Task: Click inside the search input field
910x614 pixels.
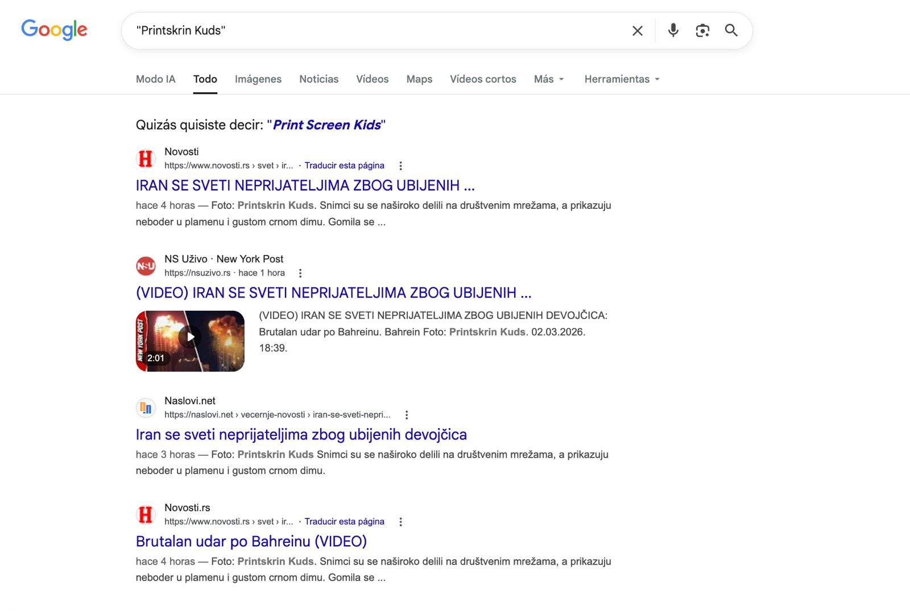Action: [375, 31]
